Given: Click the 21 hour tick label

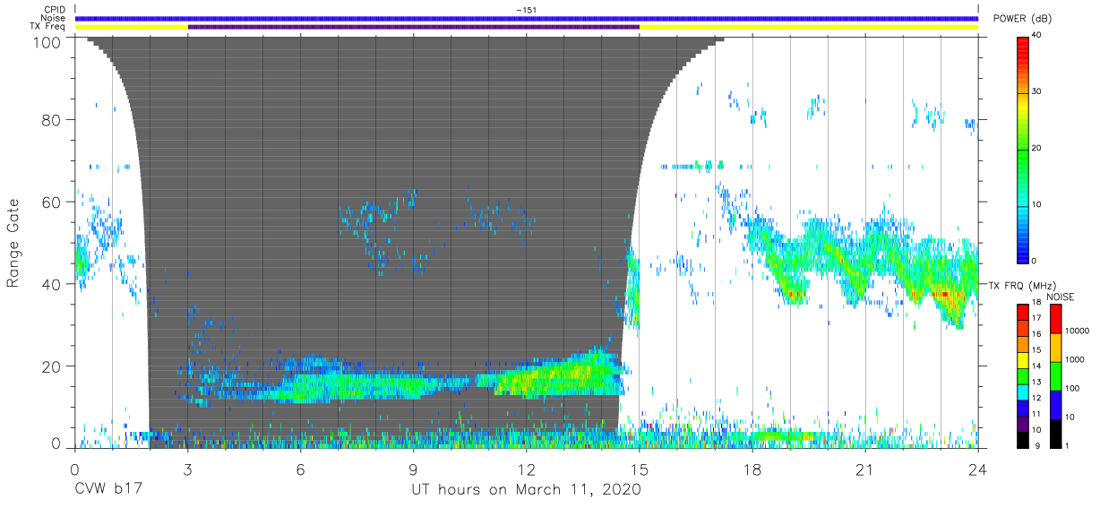Looking at the screenshot, I should [x=865, y=469].
